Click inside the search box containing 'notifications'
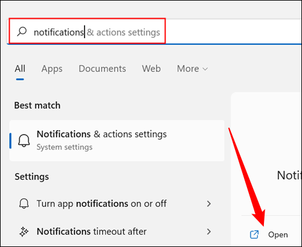This screenshot has width=302, height=247. pyautogui.click(x=155, y=31)
